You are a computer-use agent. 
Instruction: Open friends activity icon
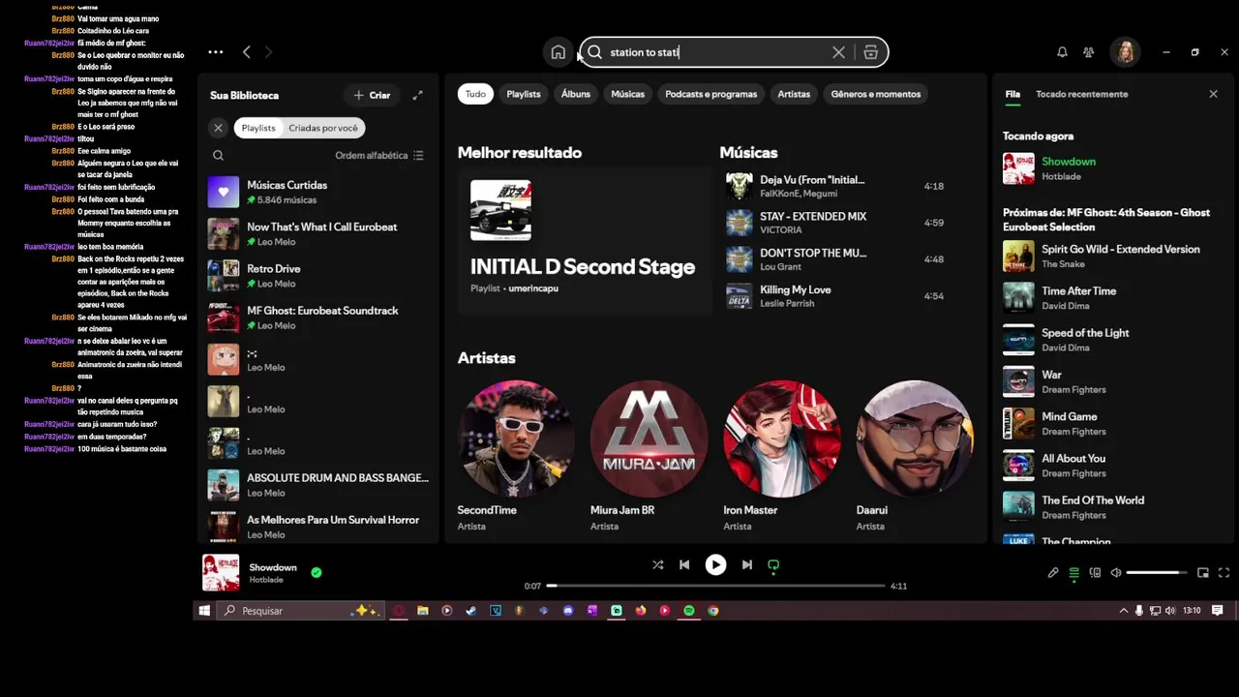[x=1089, y=52]
